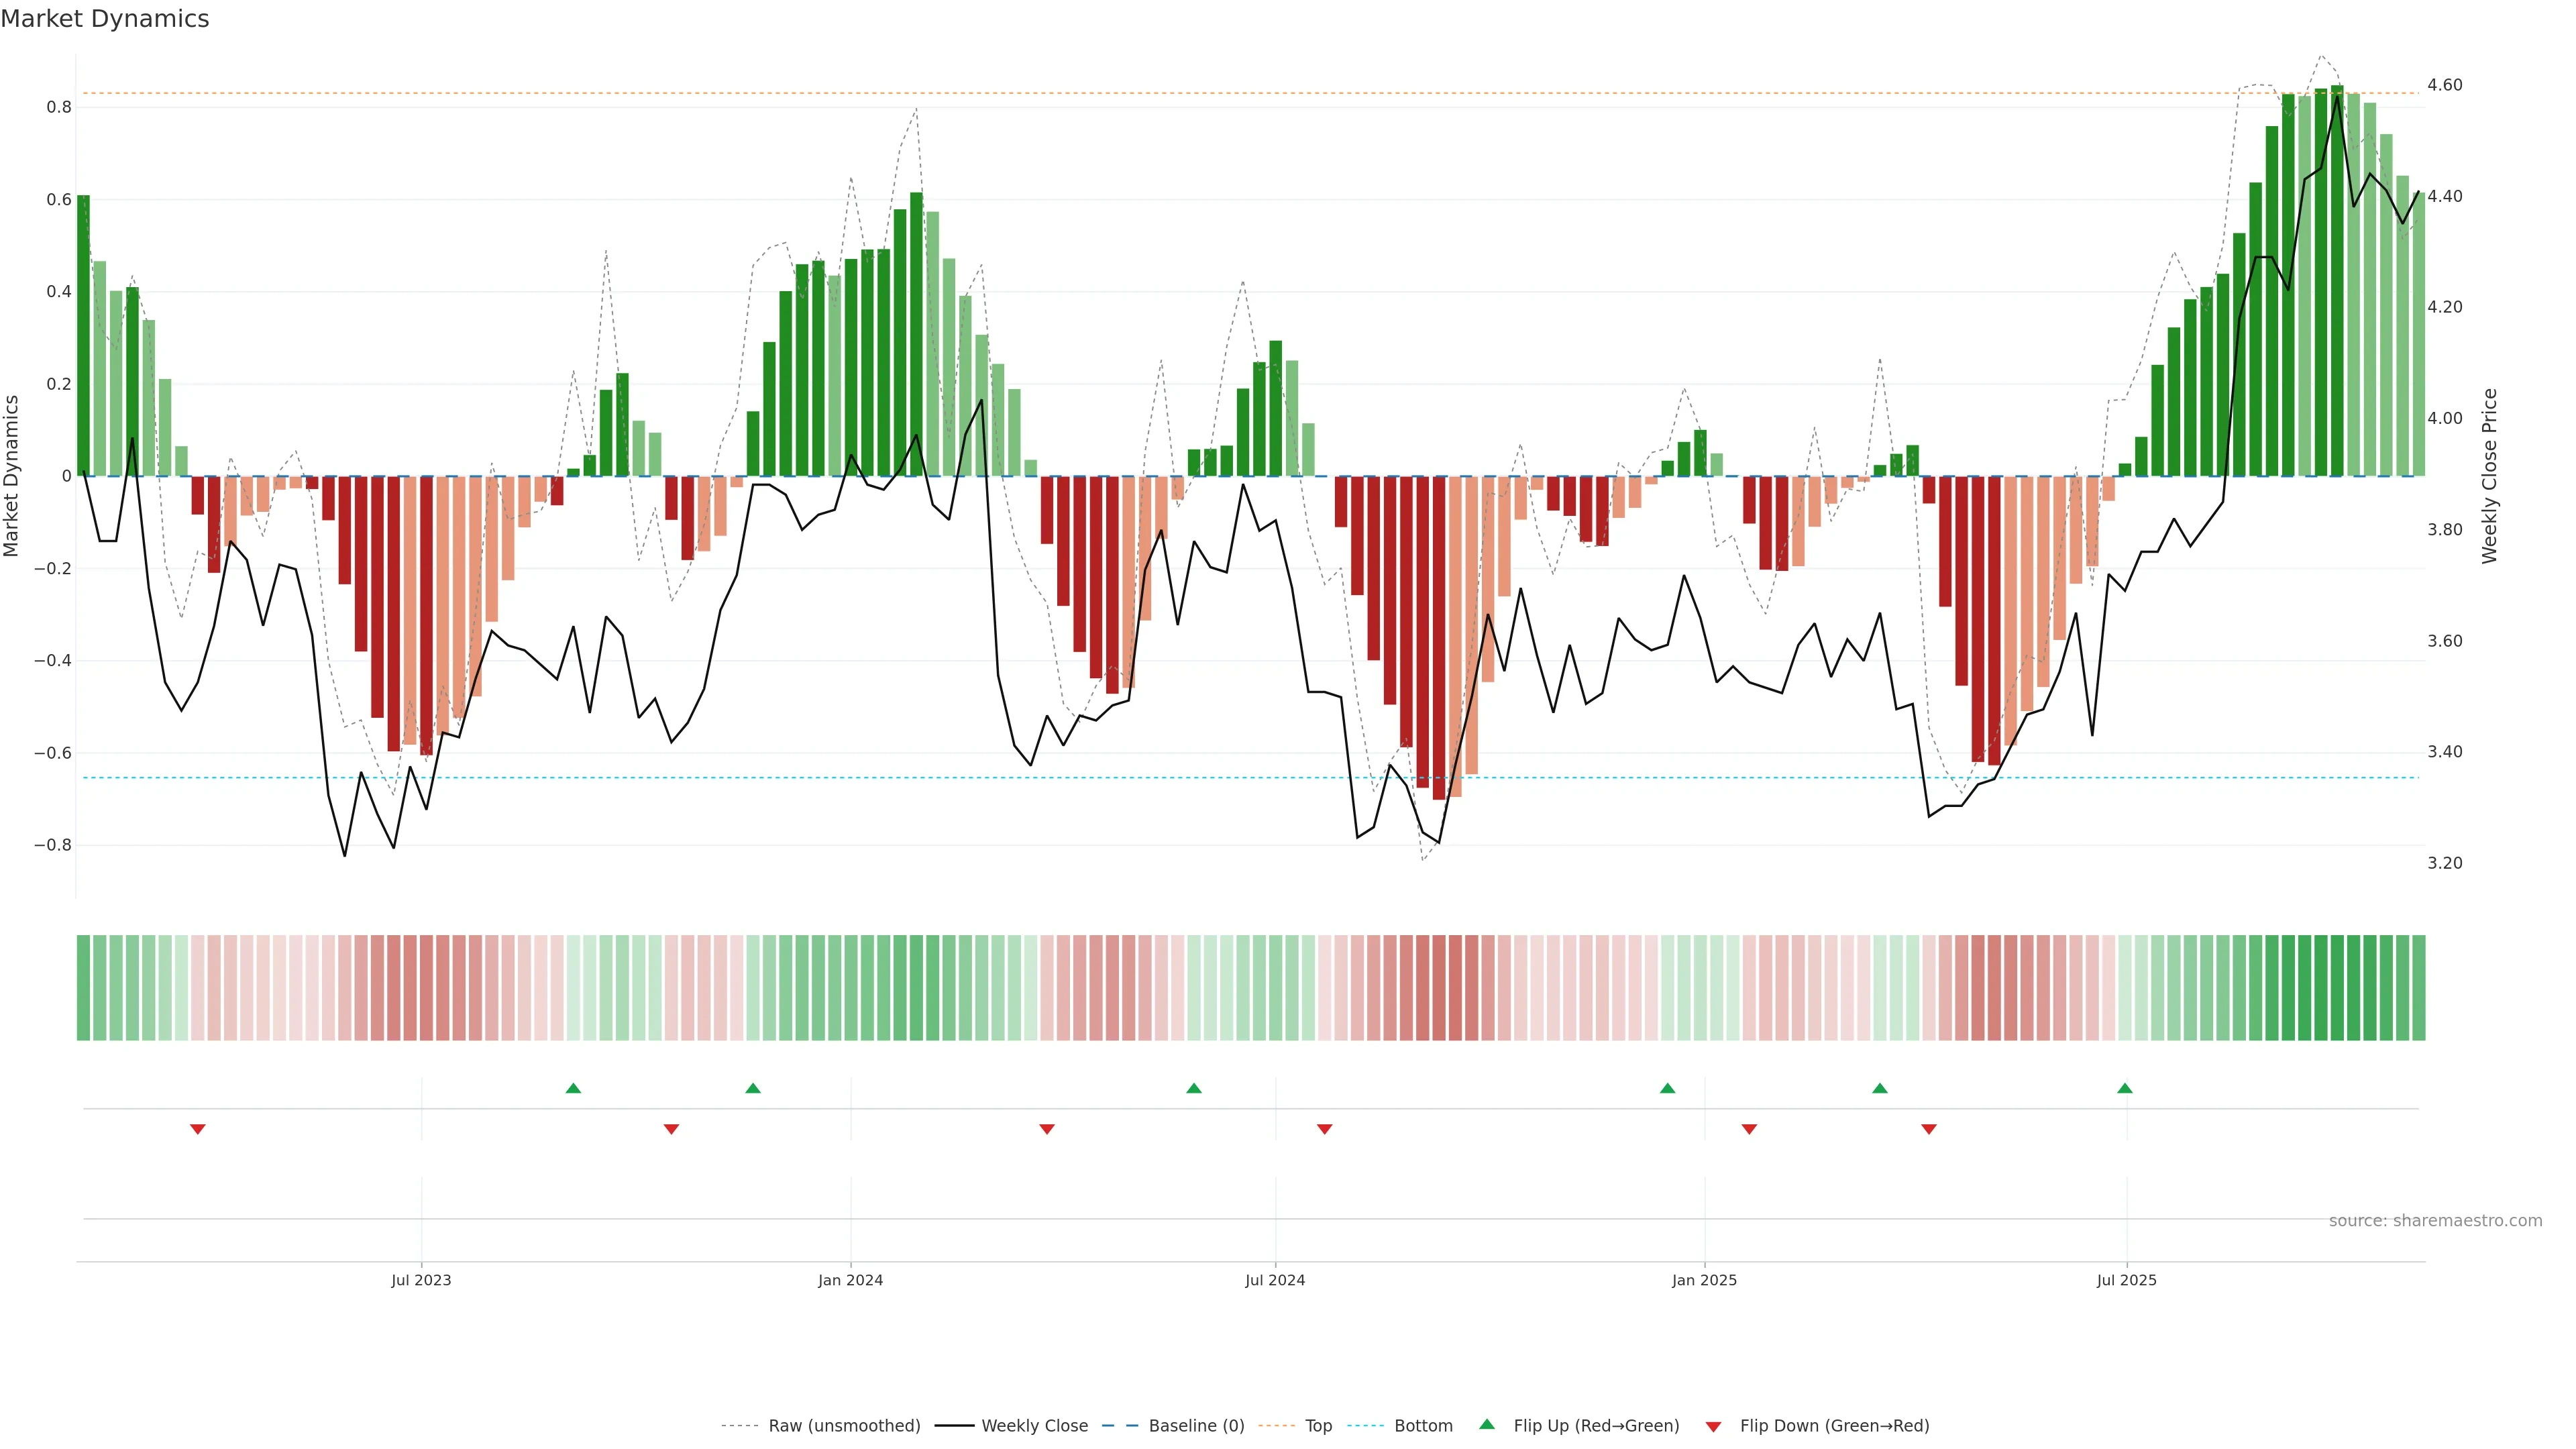Click first red flip-down marker before Jul 2023
This screenshot has height=1449, width=2576.
pos(198,1129)
